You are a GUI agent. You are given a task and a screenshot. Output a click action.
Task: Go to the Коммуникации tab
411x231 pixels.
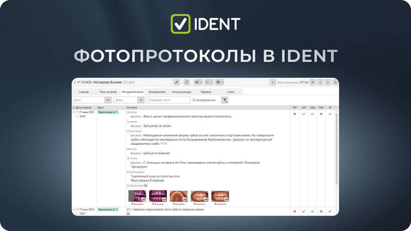pyautogui.click(x=182, y=92)
